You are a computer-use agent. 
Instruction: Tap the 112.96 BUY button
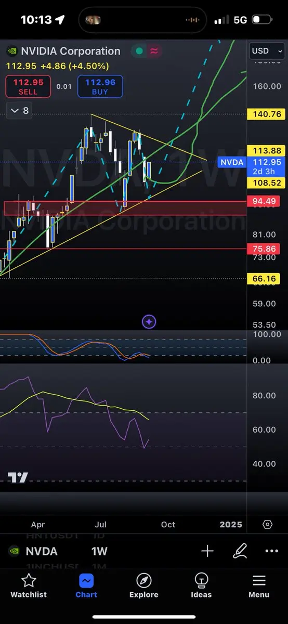[100, 86]
